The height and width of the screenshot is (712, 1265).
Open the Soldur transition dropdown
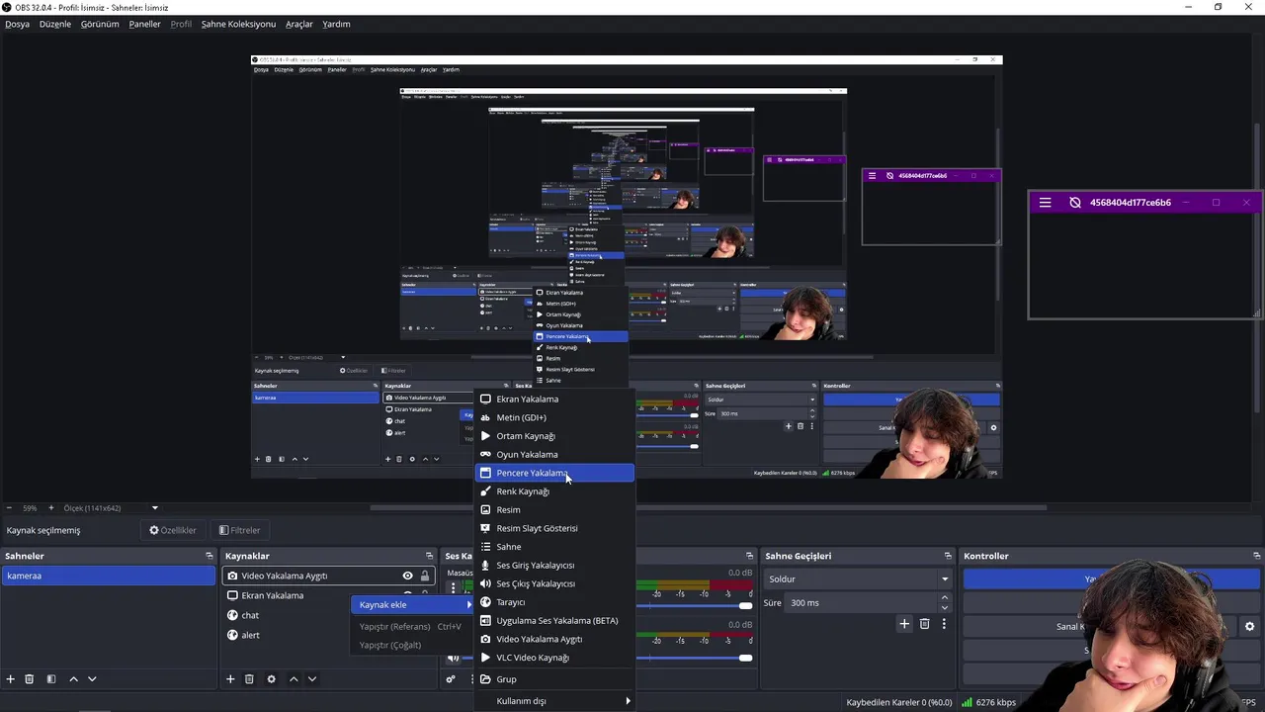(859, 578)
